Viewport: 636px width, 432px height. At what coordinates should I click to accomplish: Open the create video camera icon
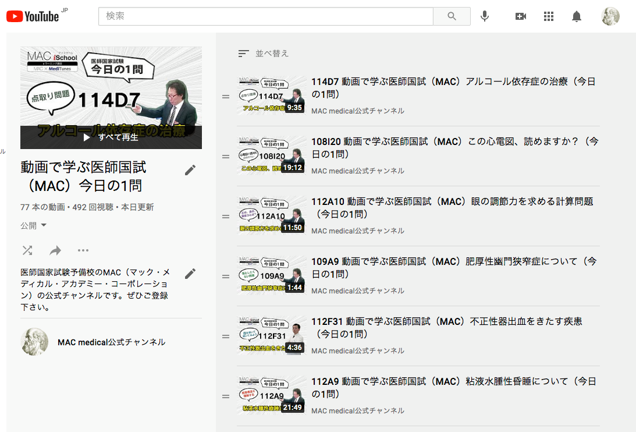tap(520, 16)
